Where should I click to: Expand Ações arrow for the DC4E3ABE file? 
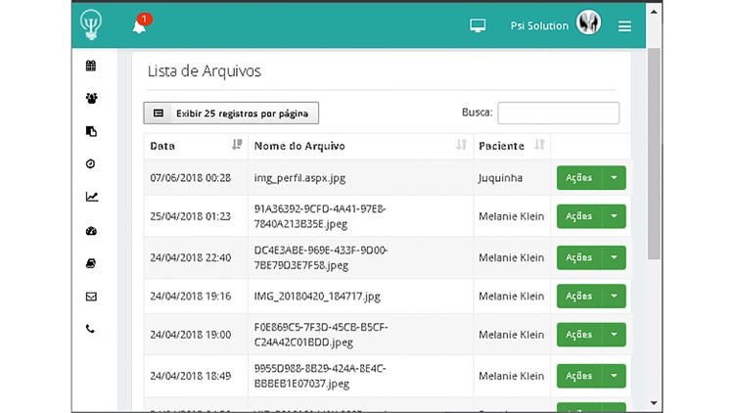(x=614, y=257)
